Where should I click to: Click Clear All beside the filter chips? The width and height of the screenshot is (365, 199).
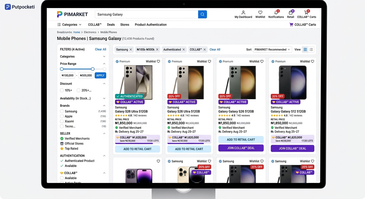coord(215,49)
